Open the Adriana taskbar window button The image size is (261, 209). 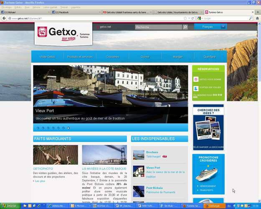pos(58,206)
